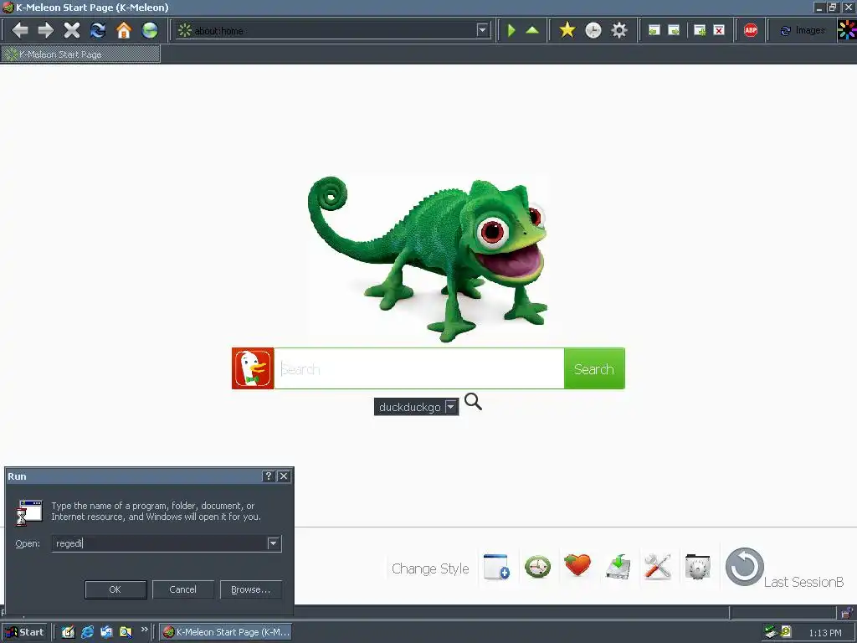This screenshot has width=857, height=643.
Task: Expand quick launch overflow chevron
Action: (x=144, y=630)
